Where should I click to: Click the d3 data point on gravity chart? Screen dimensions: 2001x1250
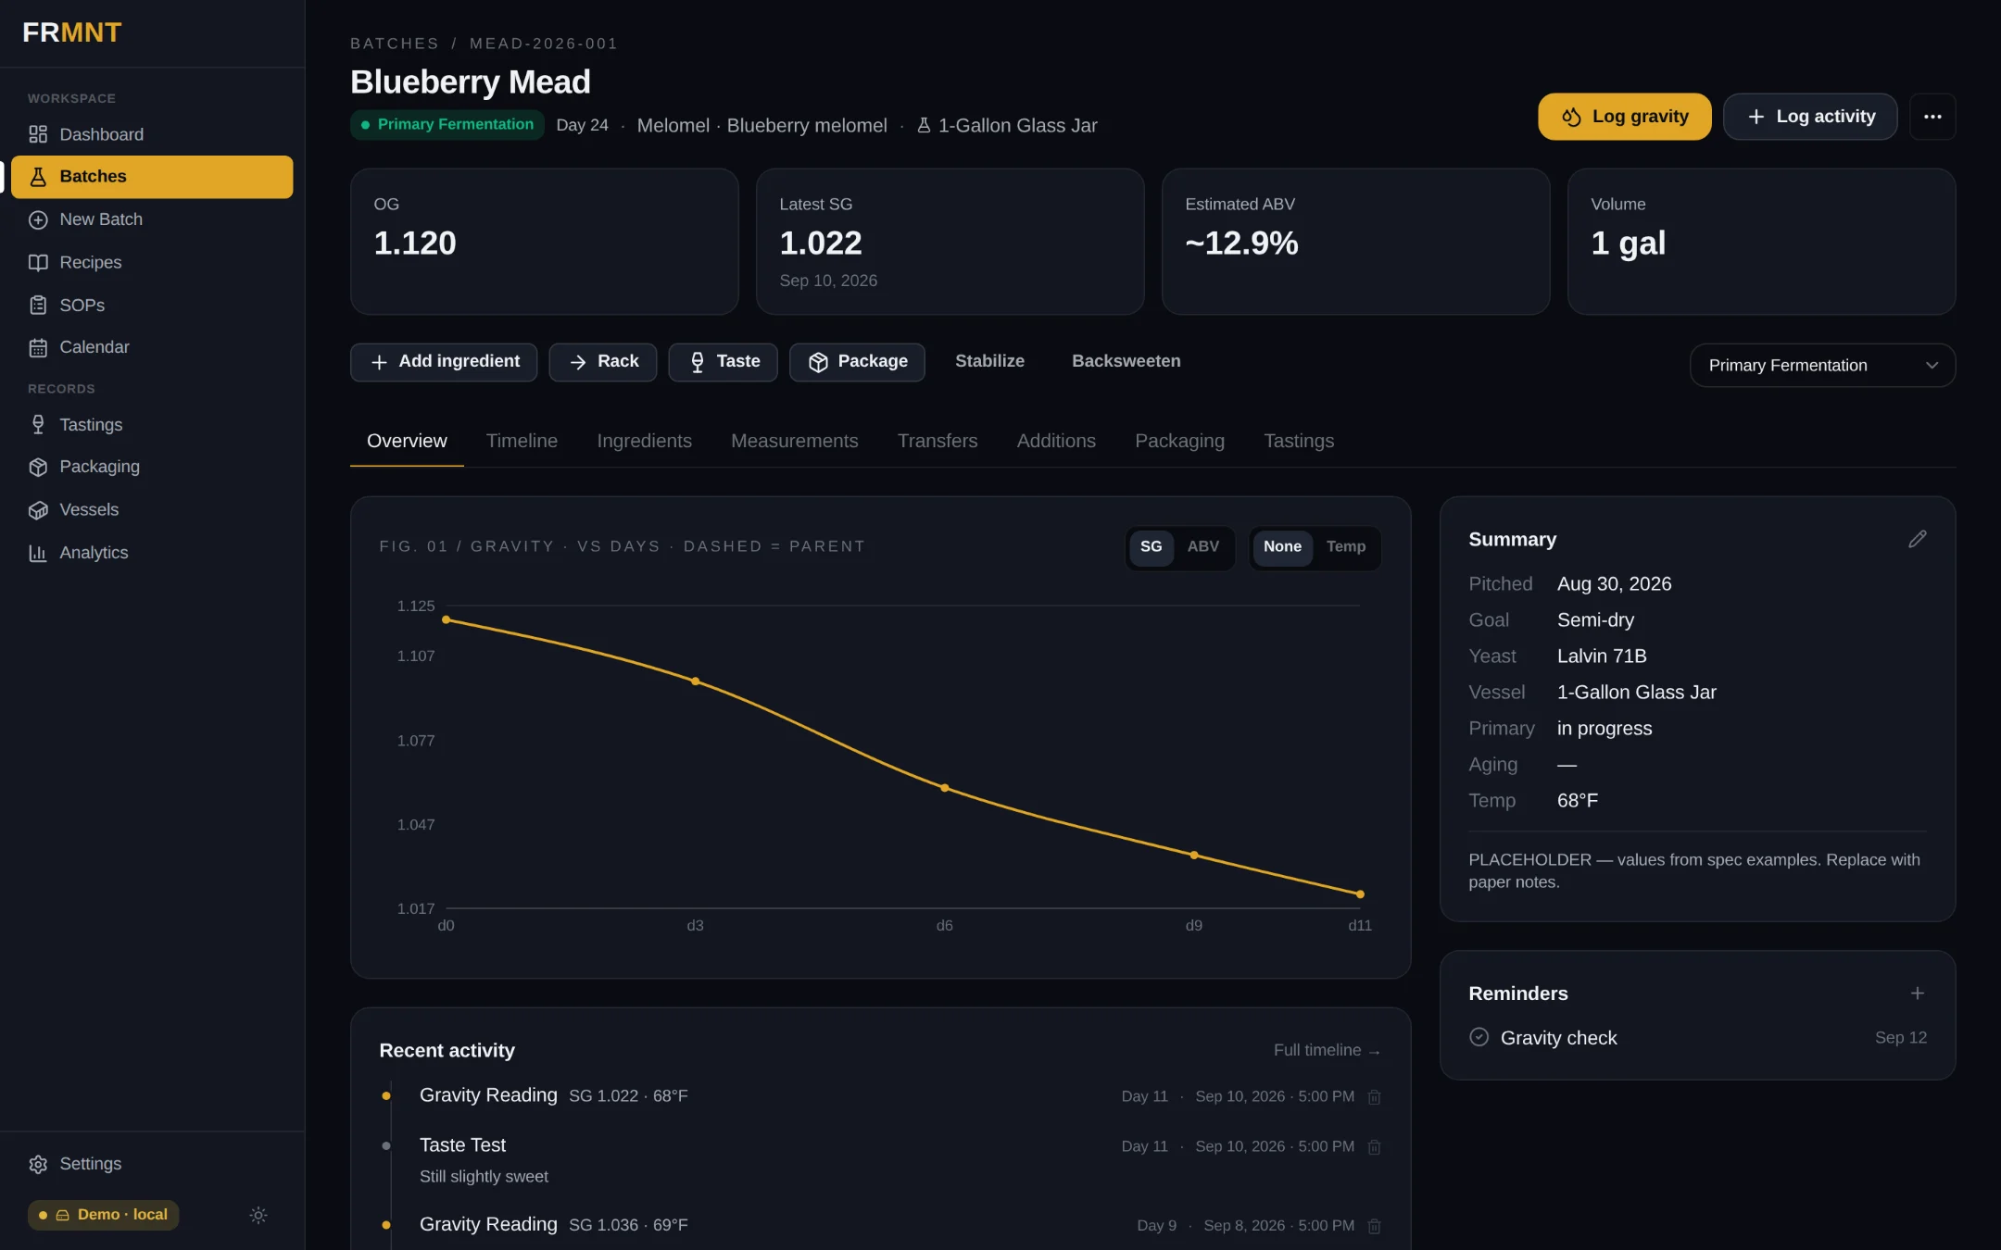coord(696,681)
